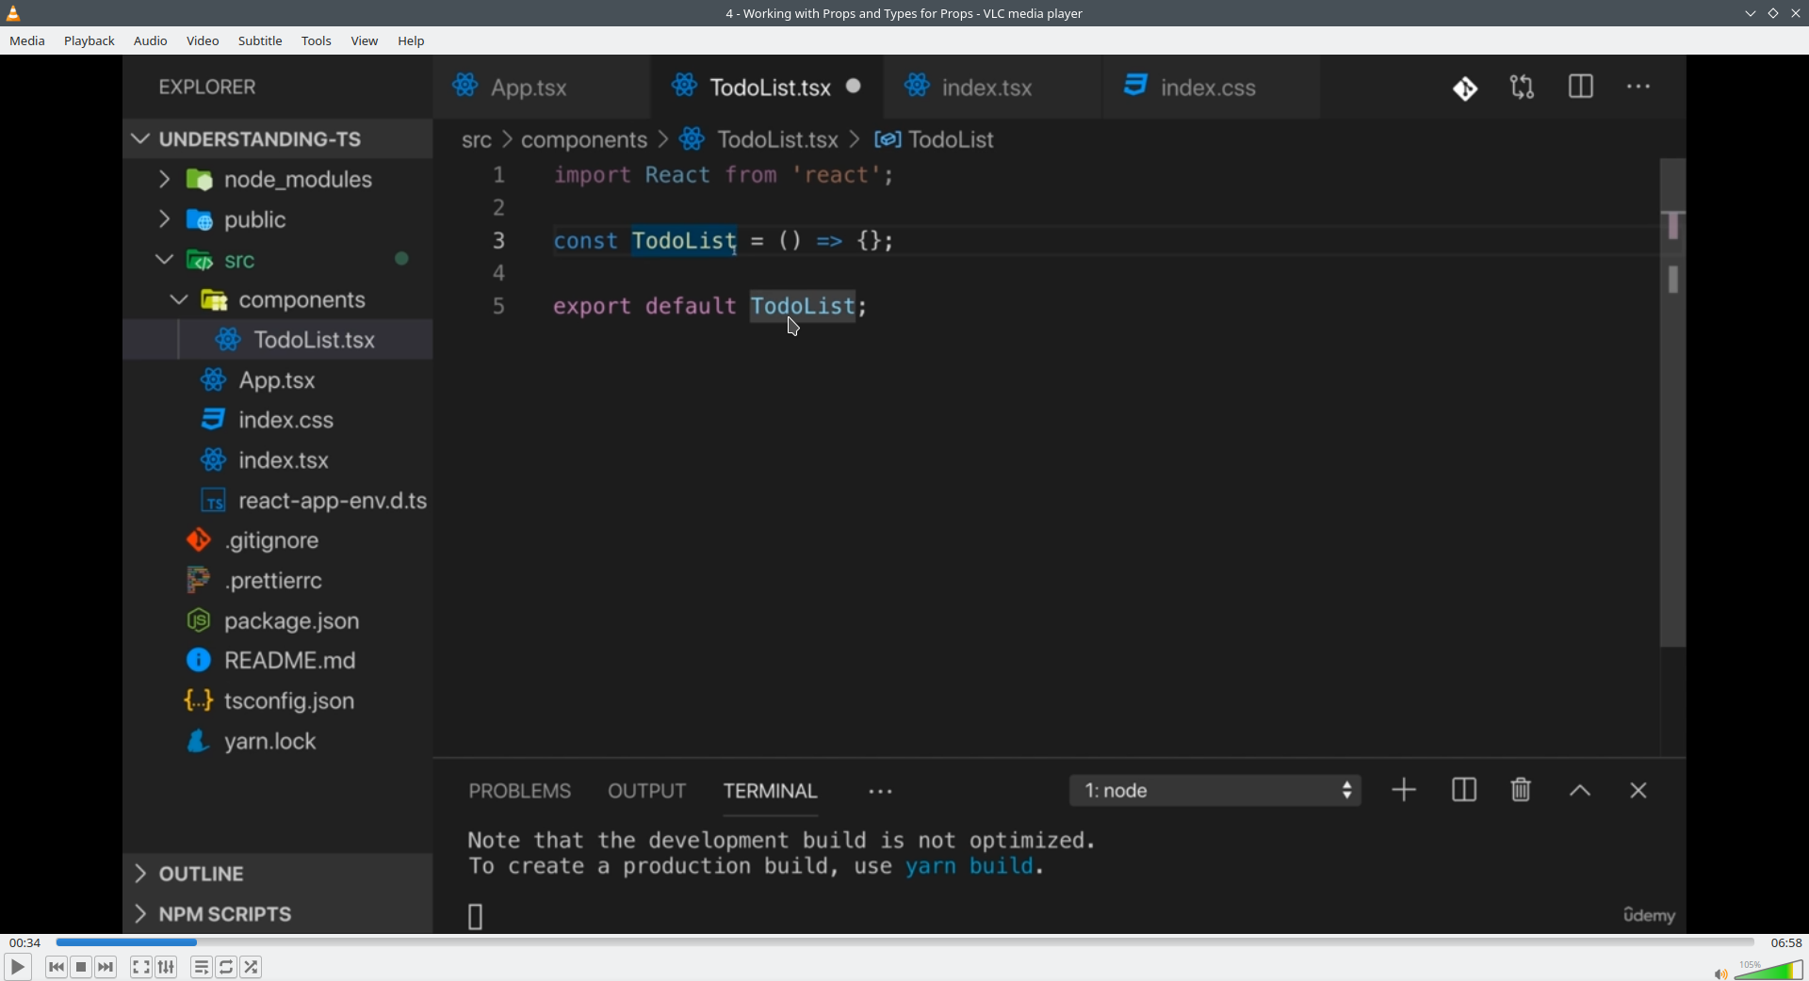Open the .gitignore file
Screen dimensions: 1809x981
tap(277, 540)
